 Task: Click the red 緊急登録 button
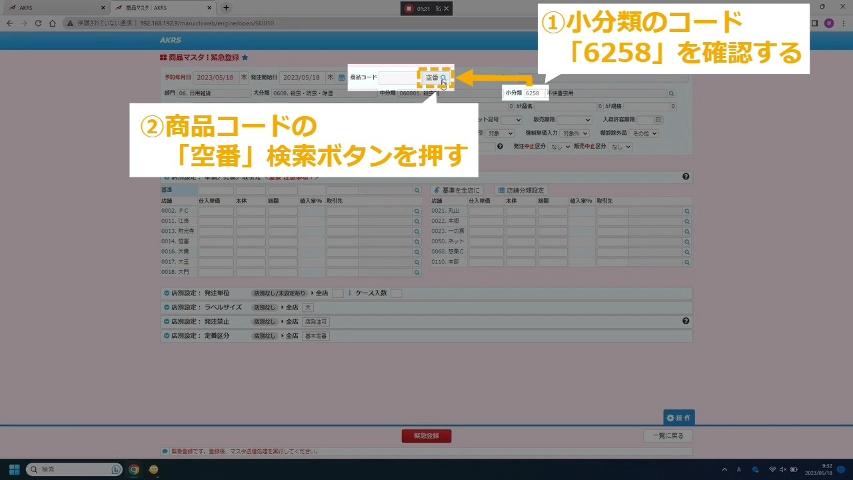click(x=426, y=436)
